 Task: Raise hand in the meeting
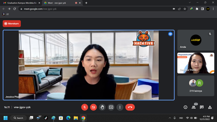click(x=102, y=107)
